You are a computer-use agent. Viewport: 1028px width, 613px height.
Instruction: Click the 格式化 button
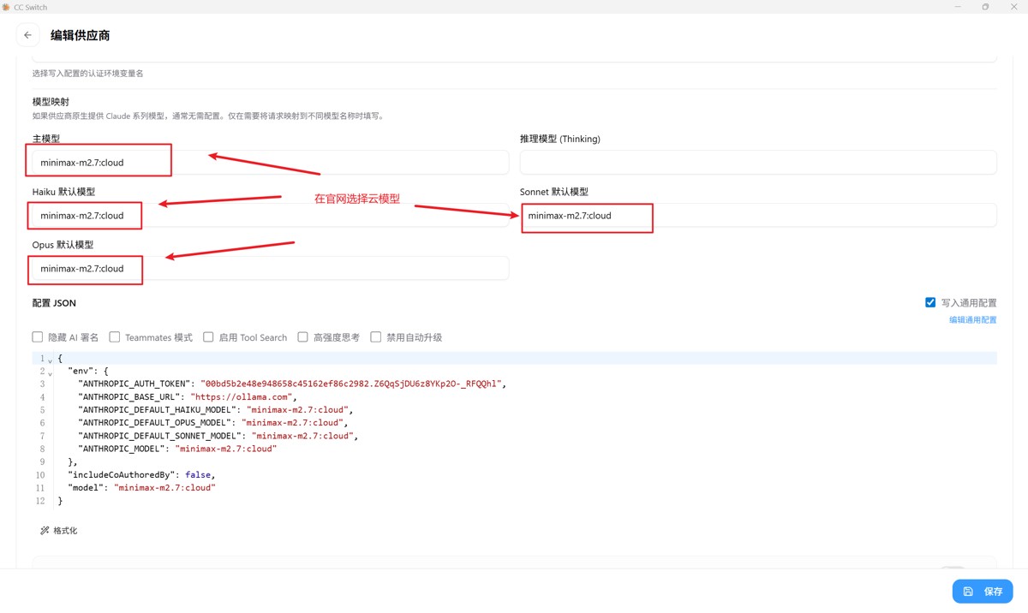[x=58, y=531]
